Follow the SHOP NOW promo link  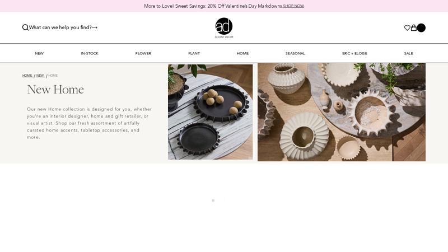293,6
